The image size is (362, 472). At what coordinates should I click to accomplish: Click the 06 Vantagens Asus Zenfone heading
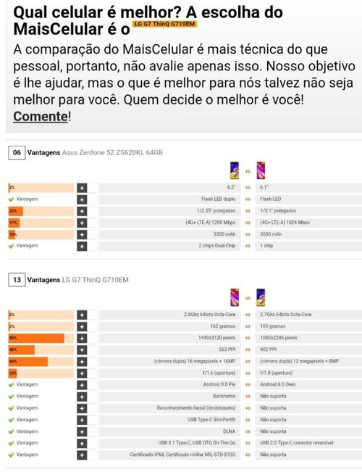85,152
